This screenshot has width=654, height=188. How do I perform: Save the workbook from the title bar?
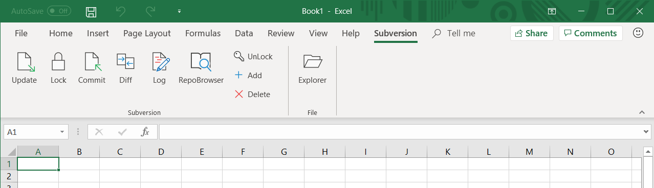pos(91,11)
